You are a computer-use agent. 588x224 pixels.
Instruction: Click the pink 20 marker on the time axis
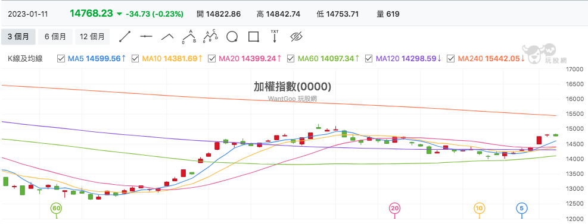(x=394, y=209)
